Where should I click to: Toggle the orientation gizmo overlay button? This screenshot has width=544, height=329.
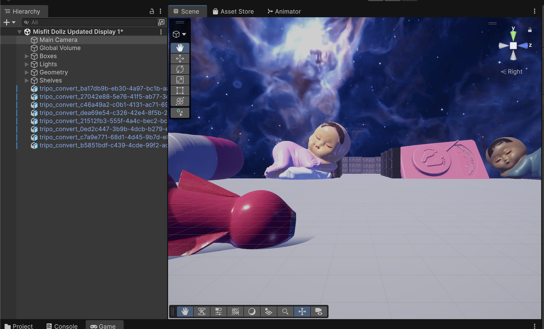[x=302, y=312]
